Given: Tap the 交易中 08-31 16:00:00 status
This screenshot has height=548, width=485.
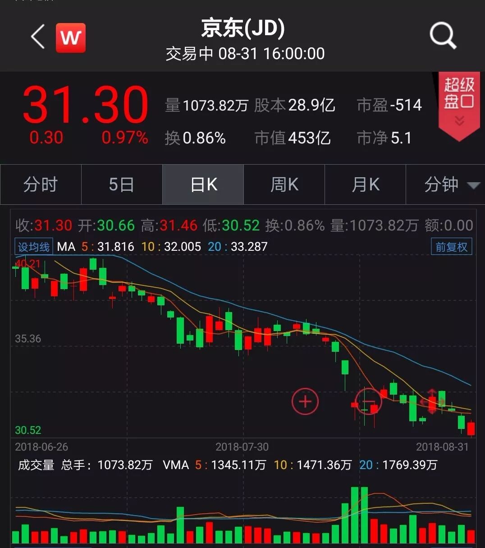Looking at the screenshot, I should [x=245, y=54].
